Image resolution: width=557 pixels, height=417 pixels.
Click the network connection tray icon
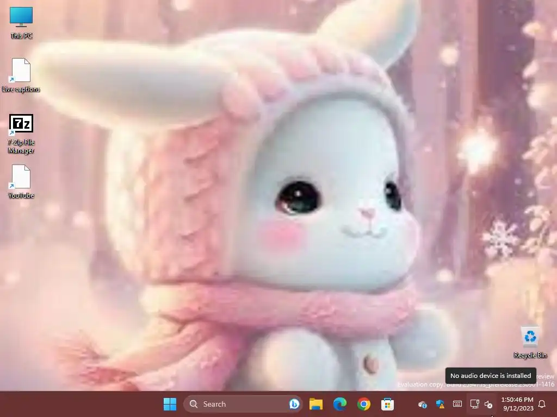tap(474, 404)
